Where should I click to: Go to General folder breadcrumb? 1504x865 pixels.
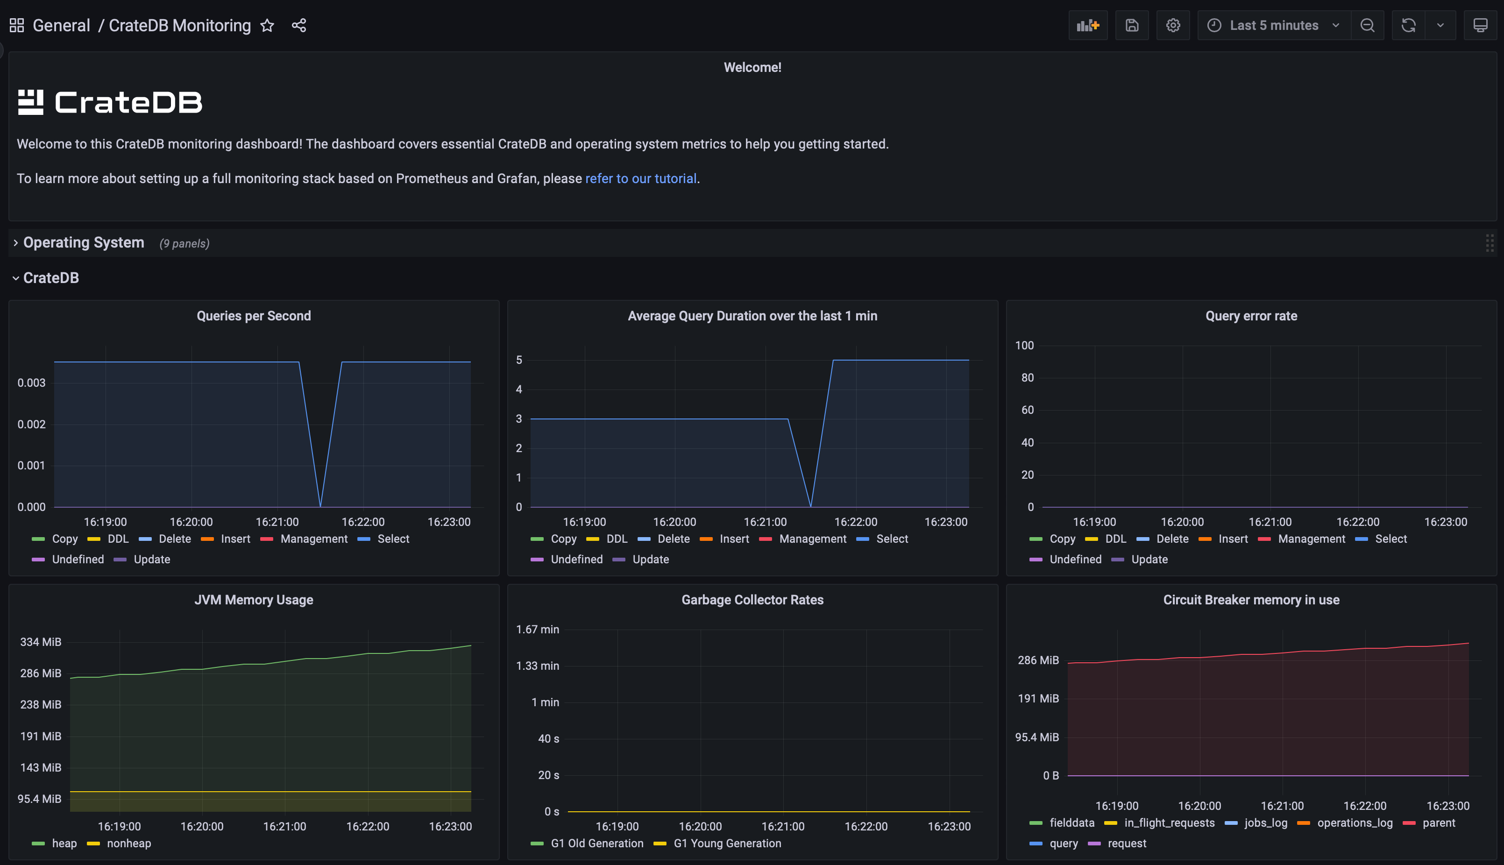(61, 26)
